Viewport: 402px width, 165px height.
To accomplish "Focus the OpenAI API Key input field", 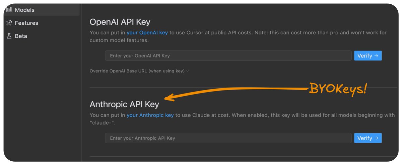I will point(228,56).
